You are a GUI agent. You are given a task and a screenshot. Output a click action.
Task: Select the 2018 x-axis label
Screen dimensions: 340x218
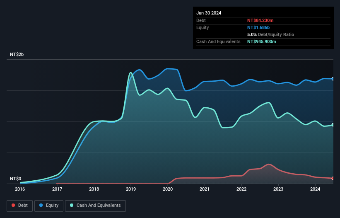(x=94, y=189)
